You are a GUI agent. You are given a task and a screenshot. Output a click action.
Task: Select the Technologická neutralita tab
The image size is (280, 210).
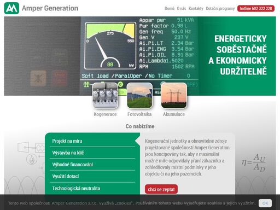click(92, 188)
